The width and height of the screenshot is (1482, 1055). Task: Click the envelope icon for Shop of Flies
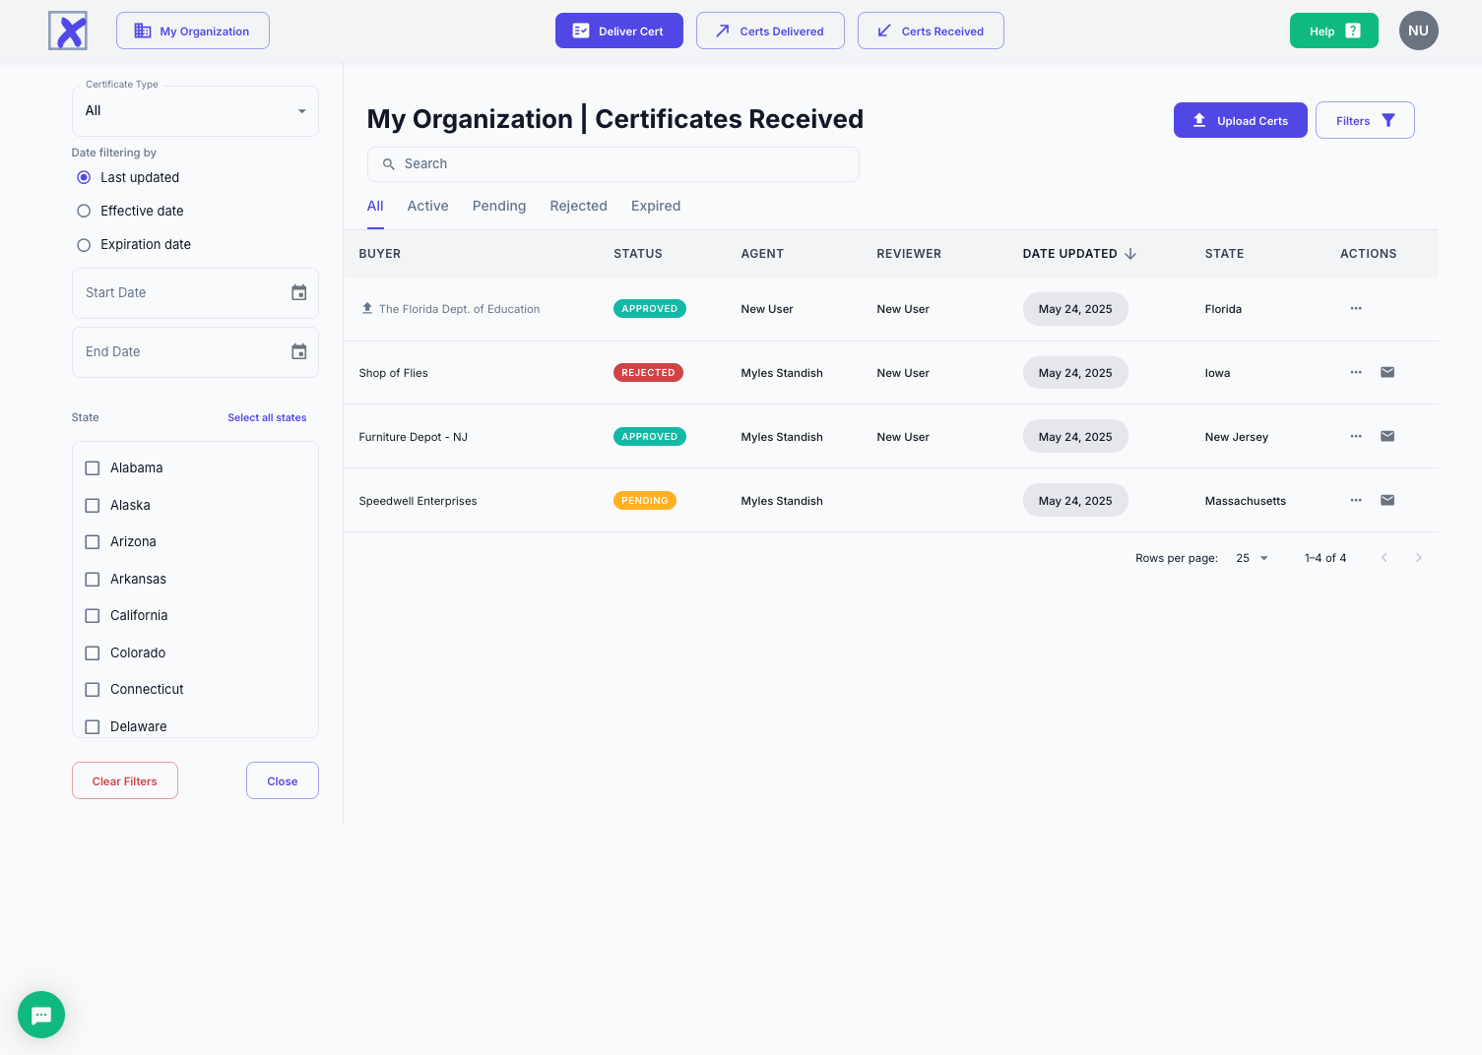pos(1387,372)
